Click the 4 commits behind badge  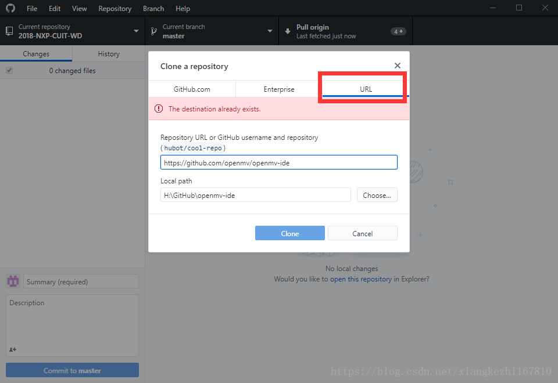point(398,31)
